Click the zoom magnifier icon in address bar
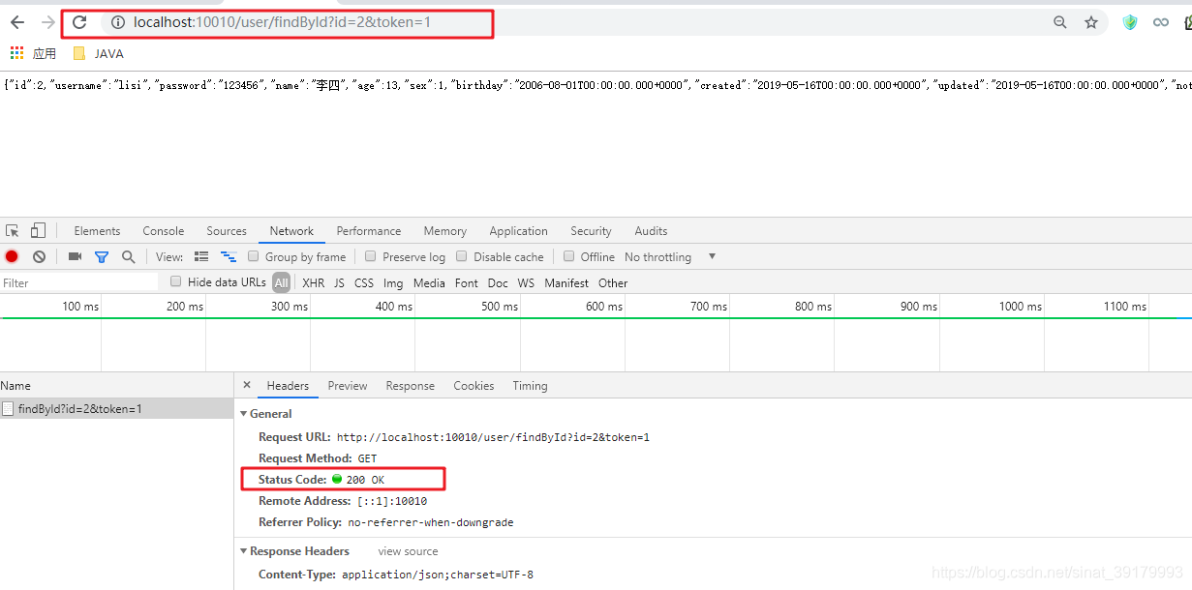This screenshot has height=590, width=1192. coord(1060,22)
